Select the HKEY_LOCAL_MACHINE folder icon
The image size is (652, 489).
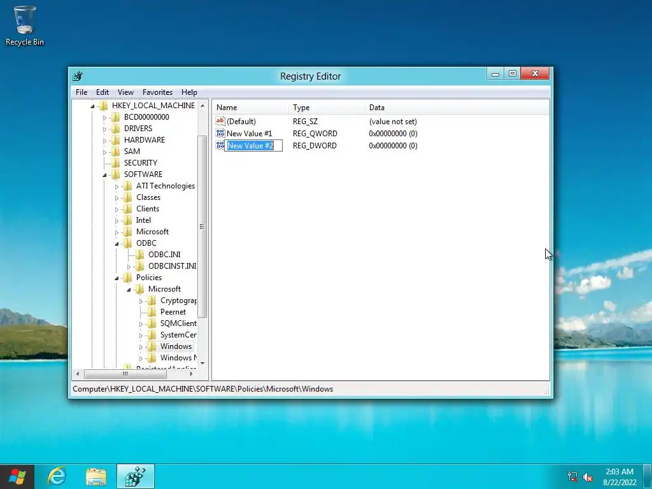pyautogui.click(x=104, y=106)
